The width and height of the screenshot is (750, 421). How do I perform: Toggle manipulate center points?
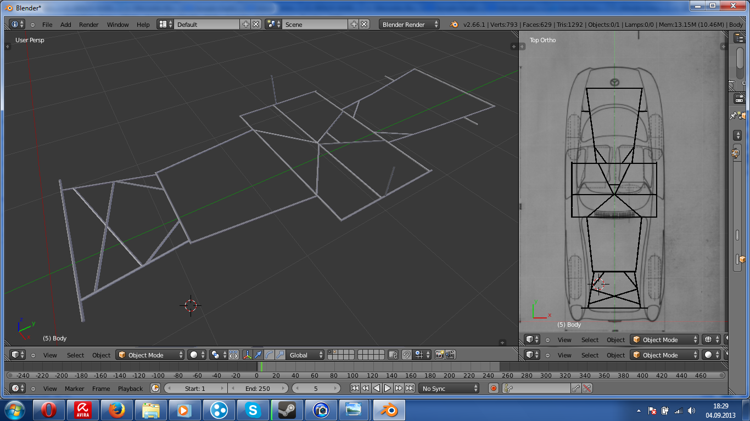(233, 355)
